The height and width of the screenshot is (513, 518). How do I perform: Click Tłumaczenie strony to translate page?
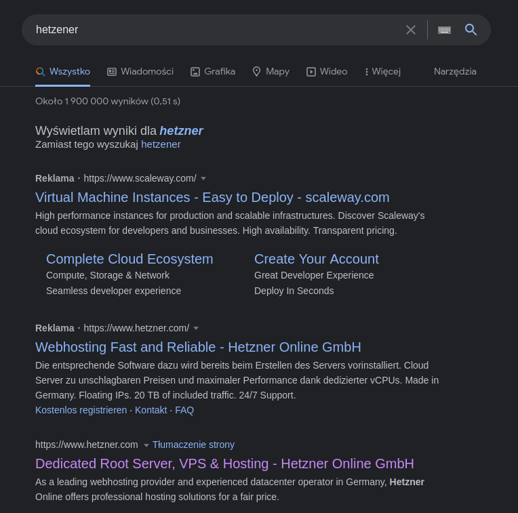click(193, 445)
